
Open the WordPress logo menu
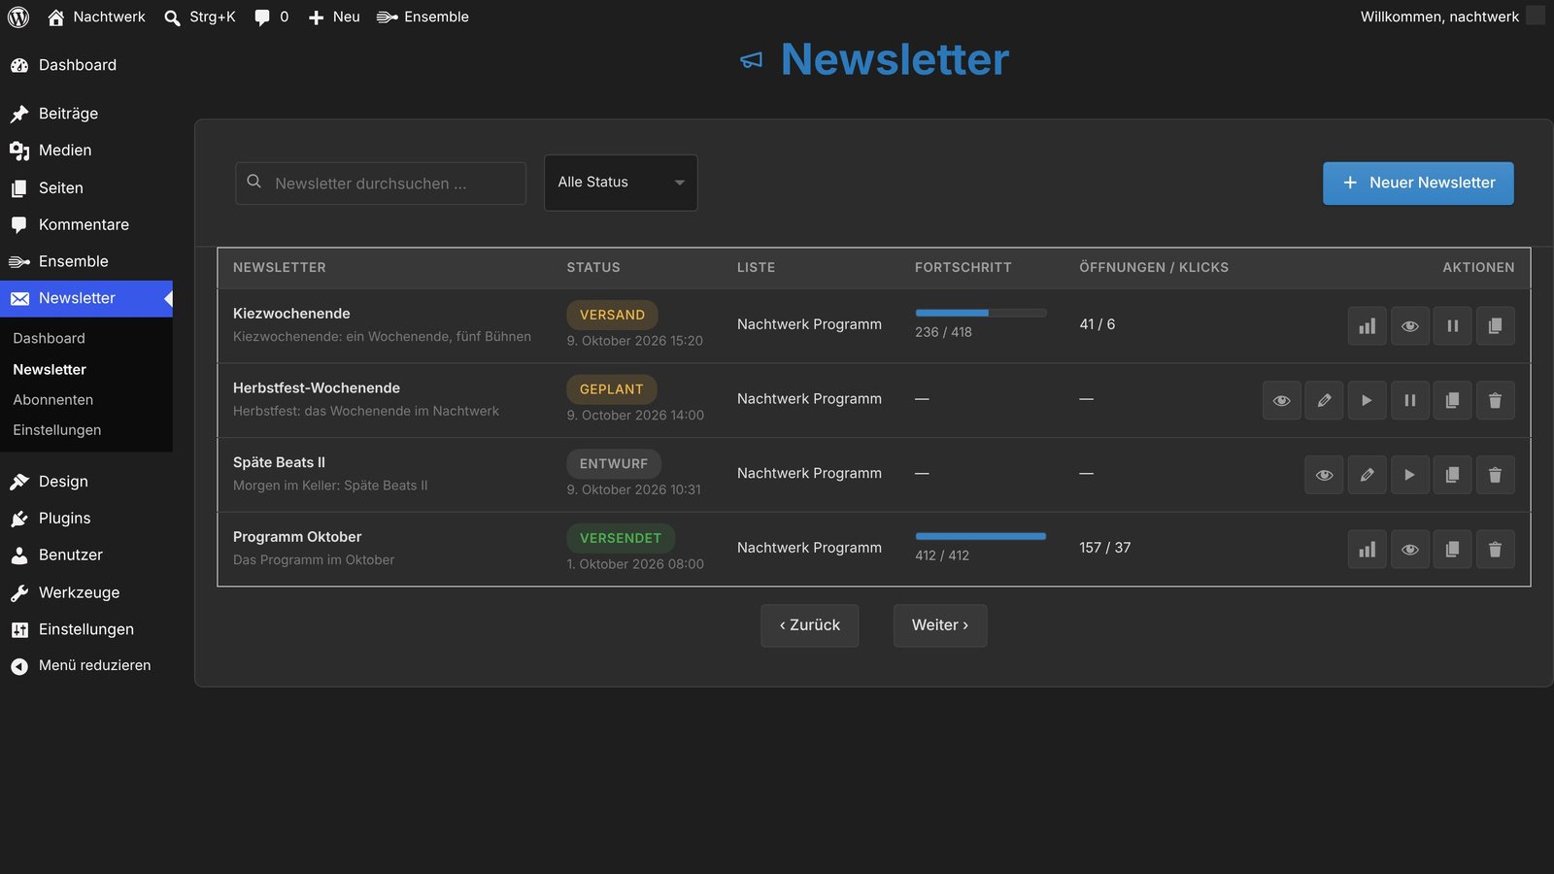(18, 17)
